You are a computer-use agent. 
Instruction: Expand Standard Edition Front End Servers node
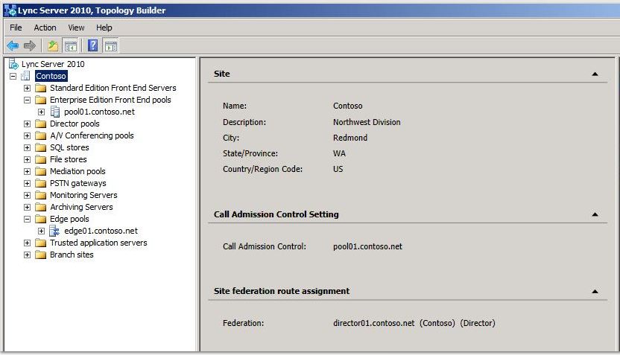27,88
